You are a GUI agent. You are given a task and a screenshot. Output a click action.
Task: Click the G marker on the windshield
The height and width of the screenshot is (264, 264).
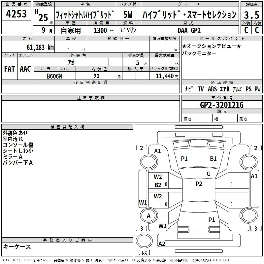tap(209, 174)
